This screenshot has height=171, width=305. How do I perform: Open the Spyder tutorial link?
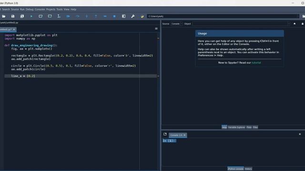pos(256,63)
